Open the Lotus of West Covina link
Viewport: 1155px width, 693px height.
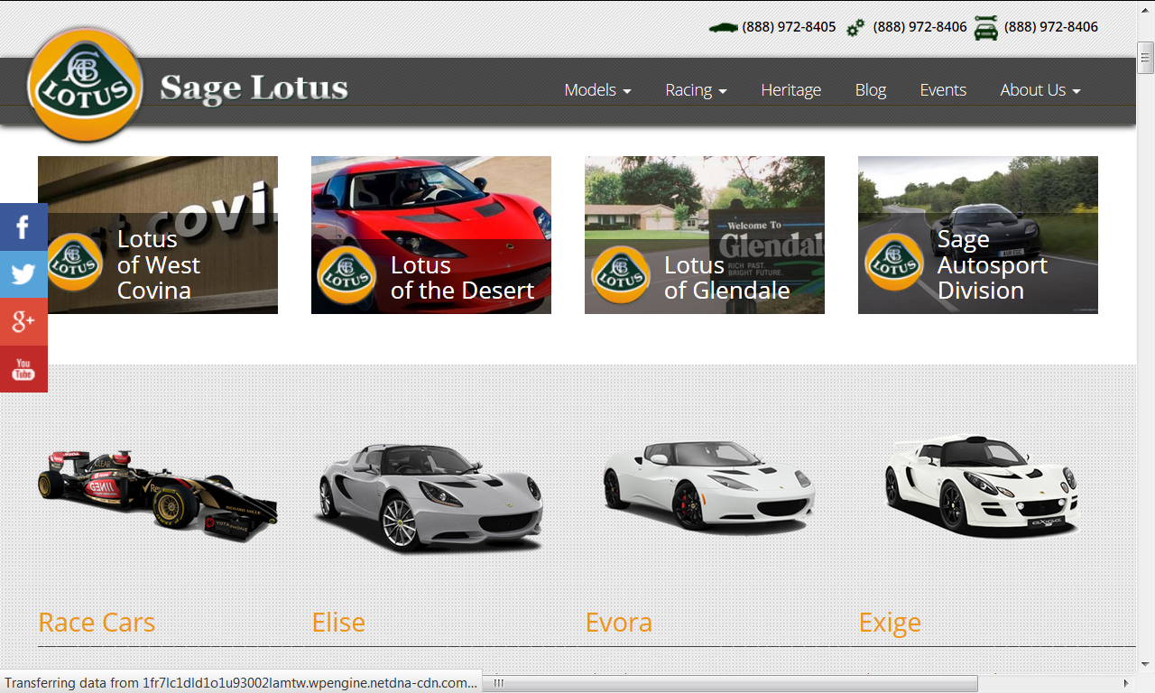pos(159,264)
